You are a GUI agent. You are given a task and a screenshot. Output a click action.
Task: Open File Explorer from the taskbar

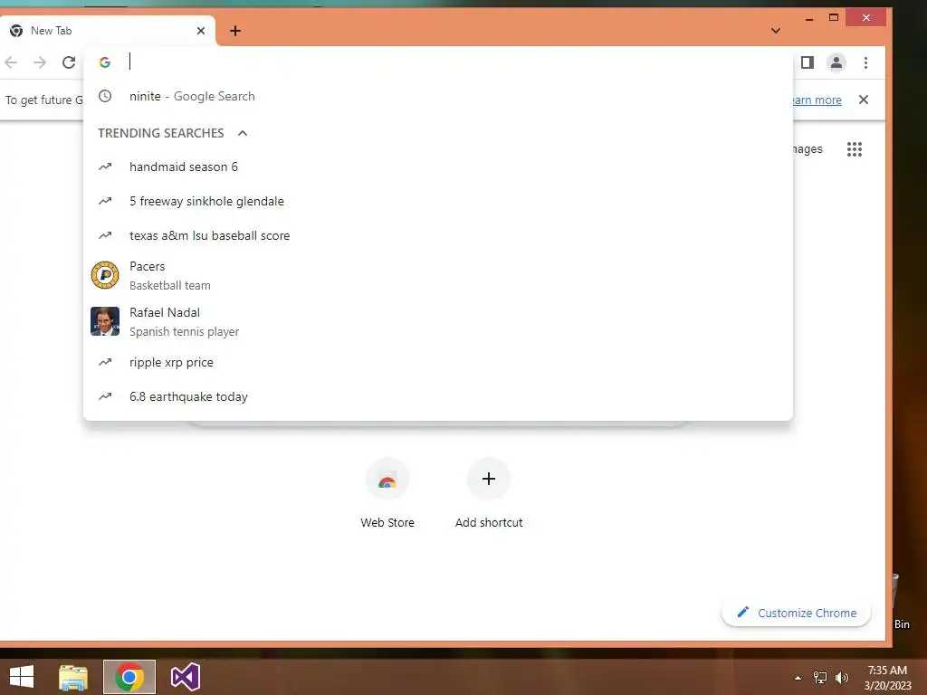pos(73,677)
